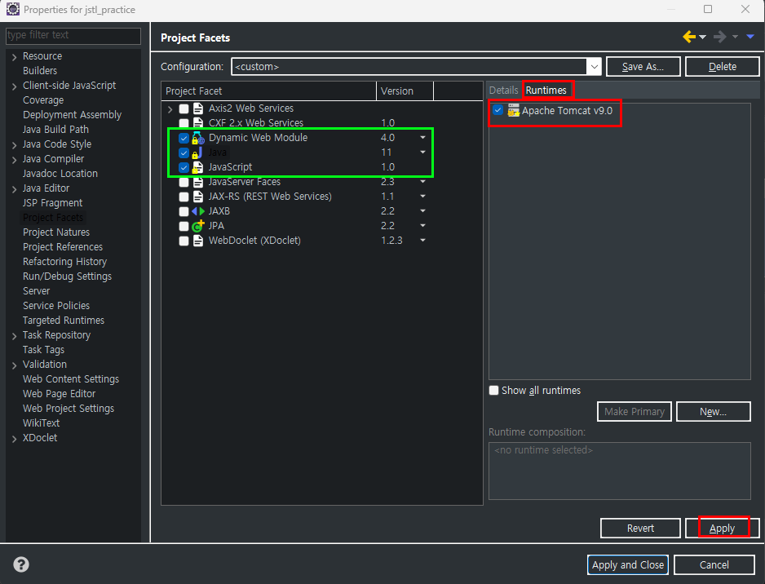Click the yellow back navigation arrow
This screenshot has width=765, height=584.
click(689, 37)
